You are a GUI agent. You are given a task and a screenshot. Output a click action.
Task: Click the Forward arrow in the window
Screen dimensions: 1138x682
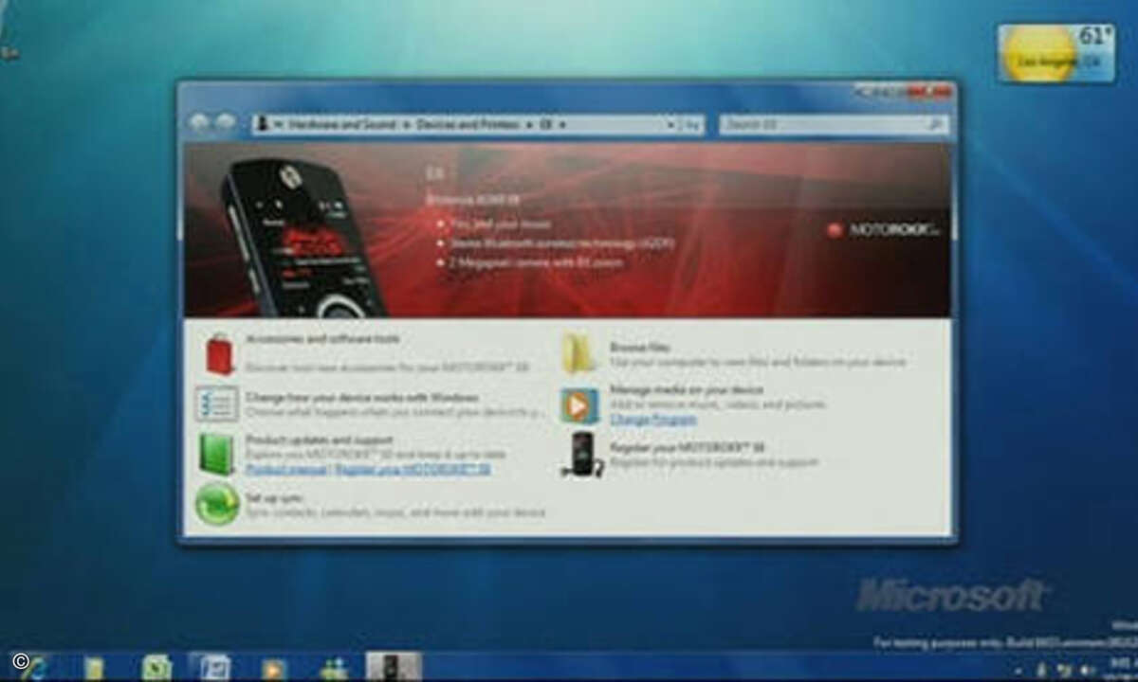coord(226,123)
